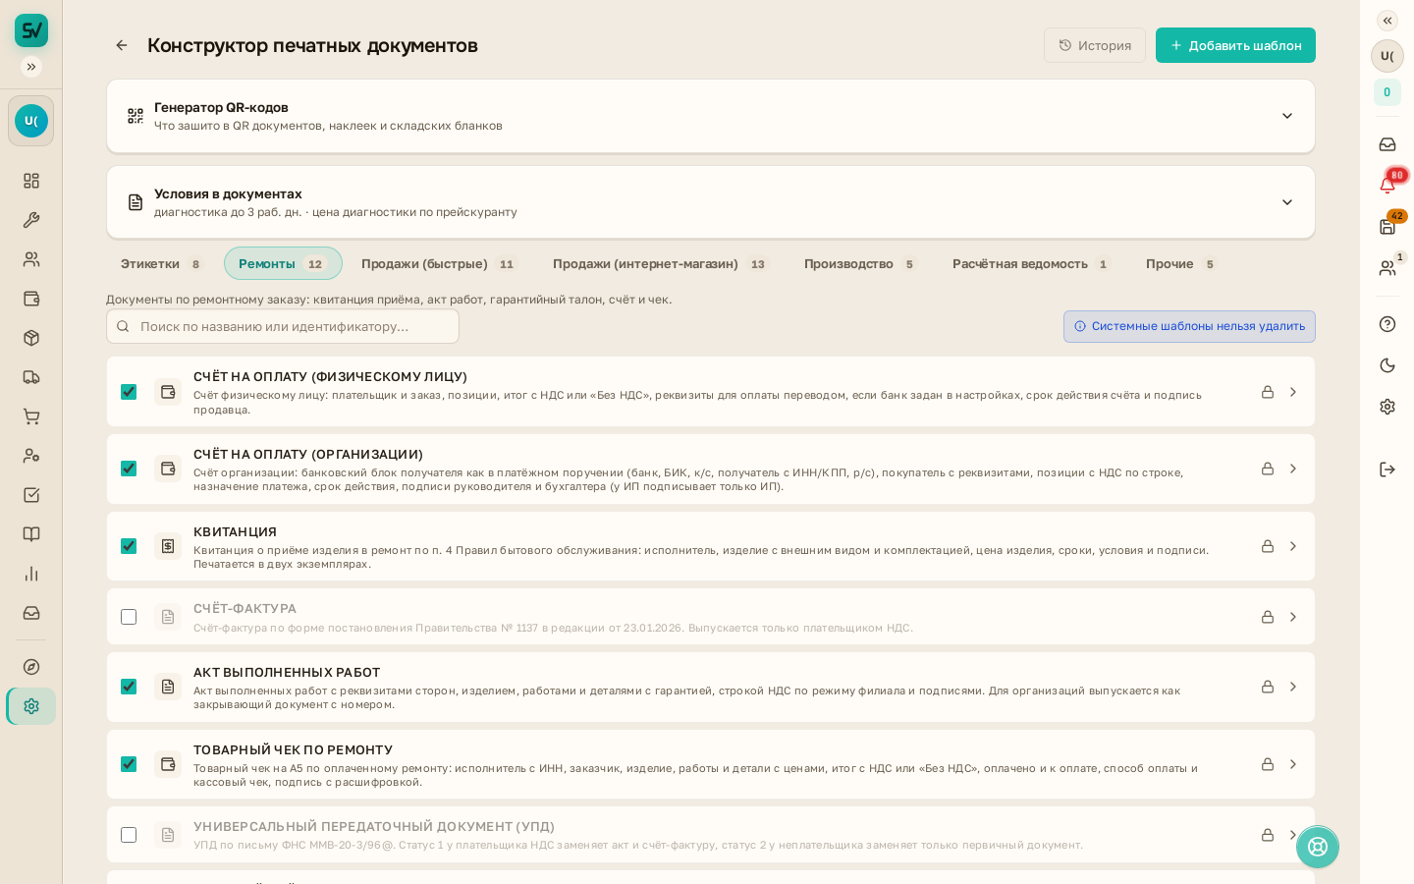Open the compass icon in left sidebar
The height and width of the screenshot is (884, 1414).
(x=31, y=667)
